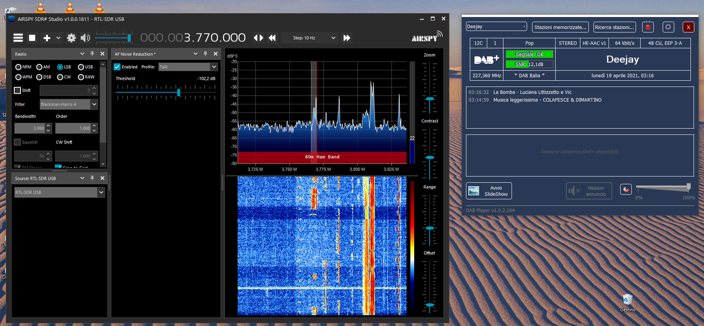704x326 pixels.
Task: Close the Radio panel
Action: coord(102,54)
